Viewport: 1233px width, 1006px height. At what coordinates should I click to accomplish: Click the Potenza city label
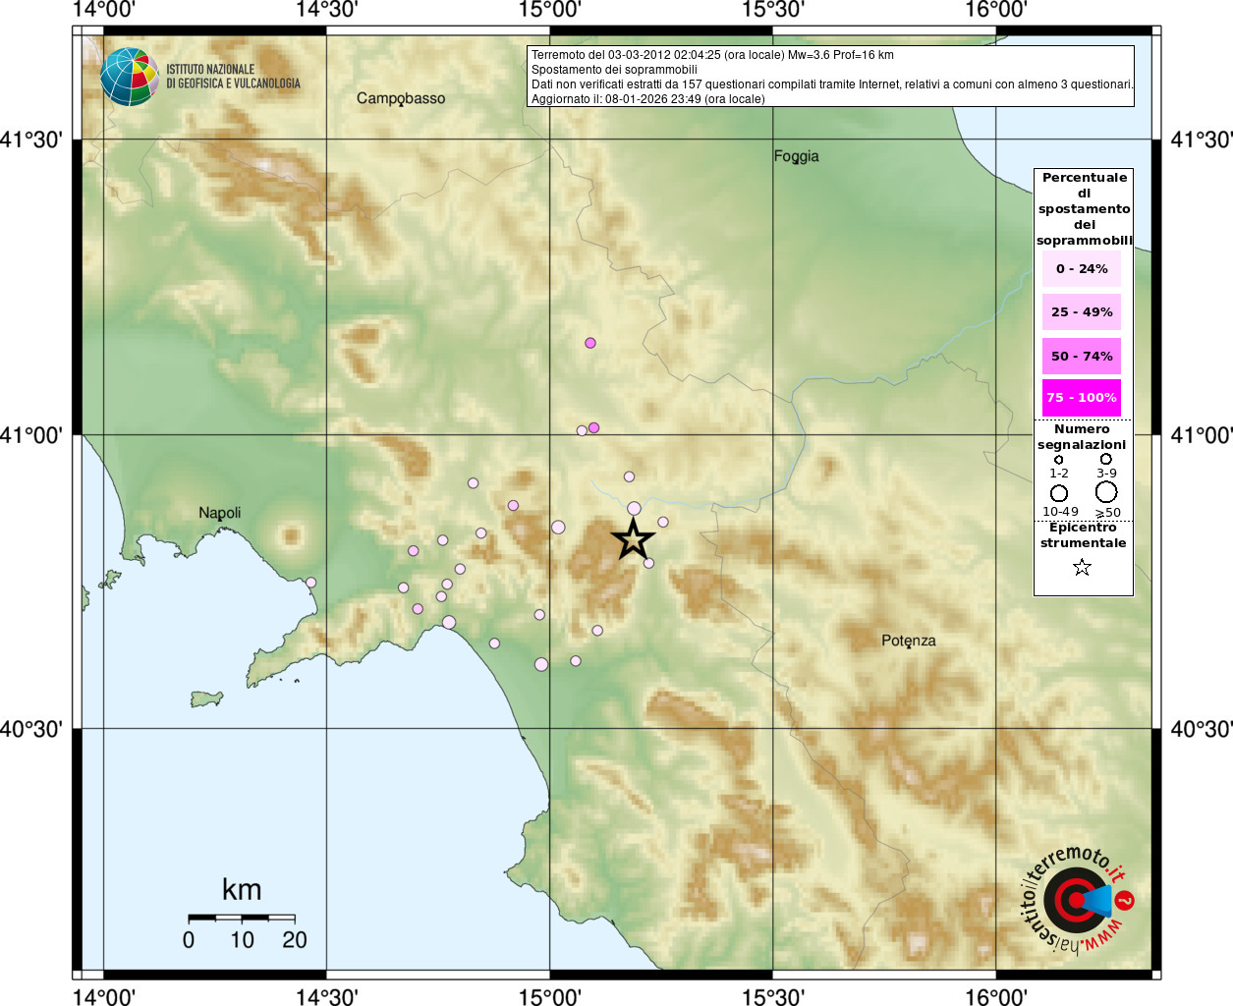point(909,641)
